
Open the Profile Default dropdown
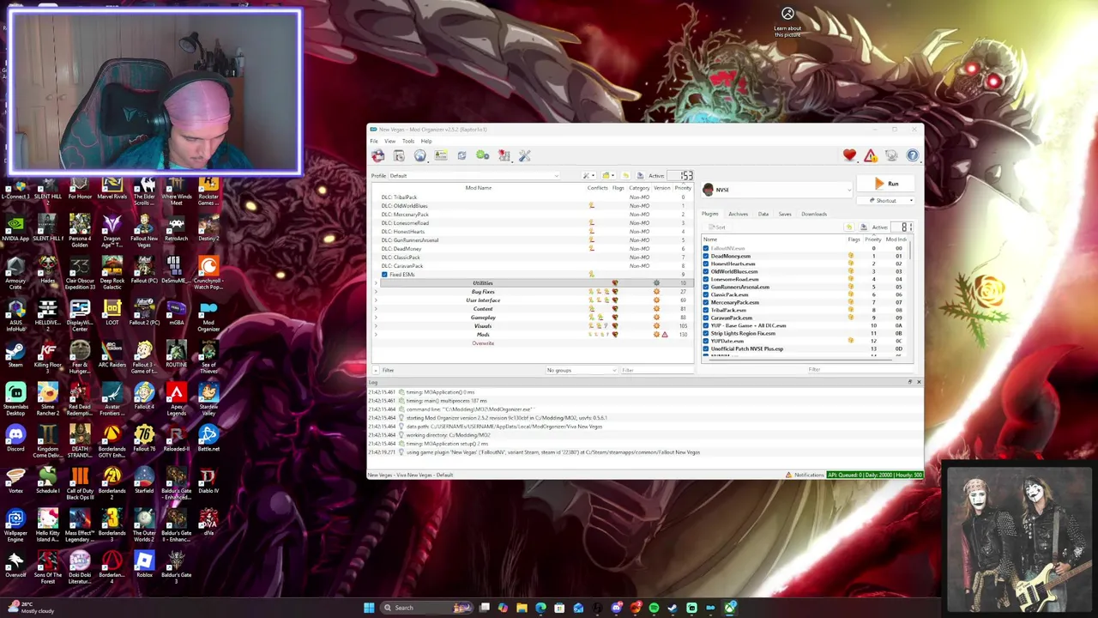pyautogui.click(x=474, y=176)
